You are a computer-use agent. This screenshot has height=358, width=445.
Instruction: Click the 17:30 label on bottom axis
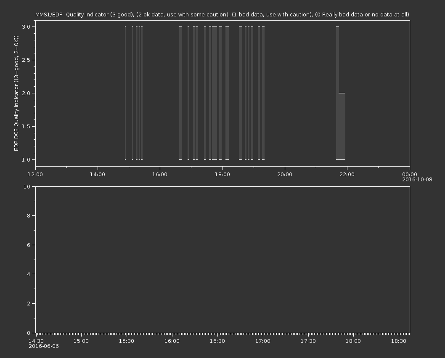(308, 341)
